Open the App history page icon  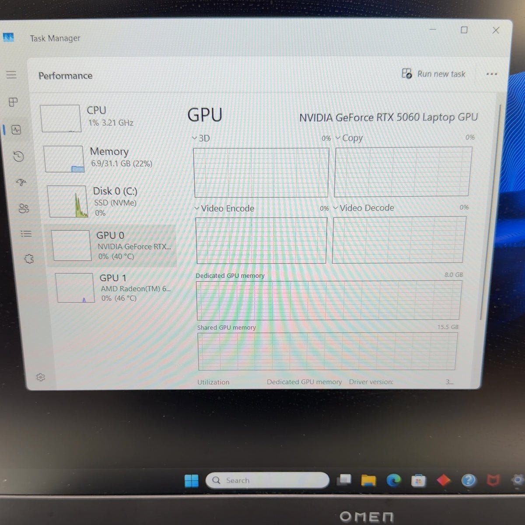(18, 156)
